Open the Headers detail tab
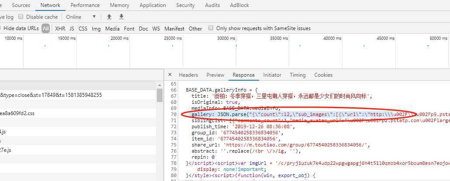The image size is (450, 181). (x=188, y=75)
